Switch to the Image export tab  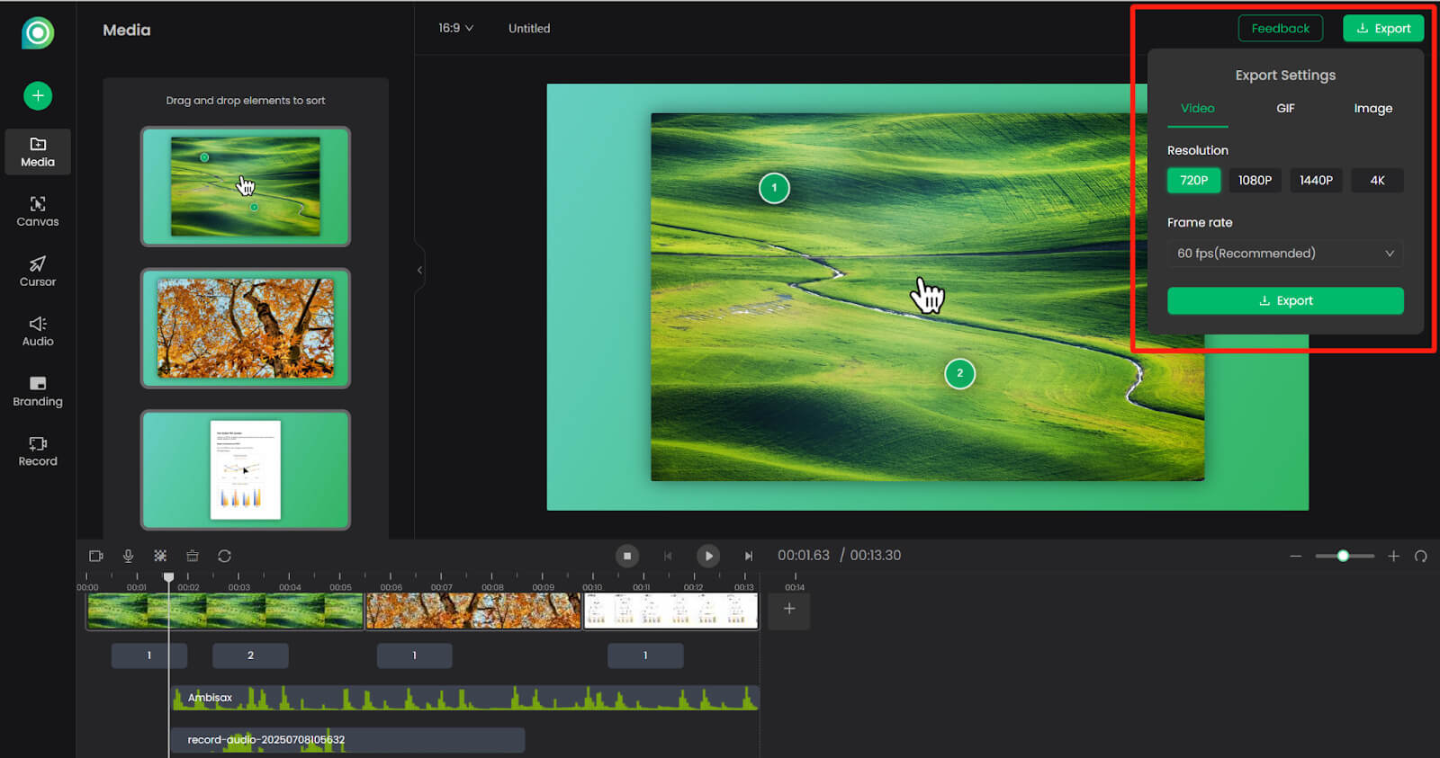point(1372,108)
